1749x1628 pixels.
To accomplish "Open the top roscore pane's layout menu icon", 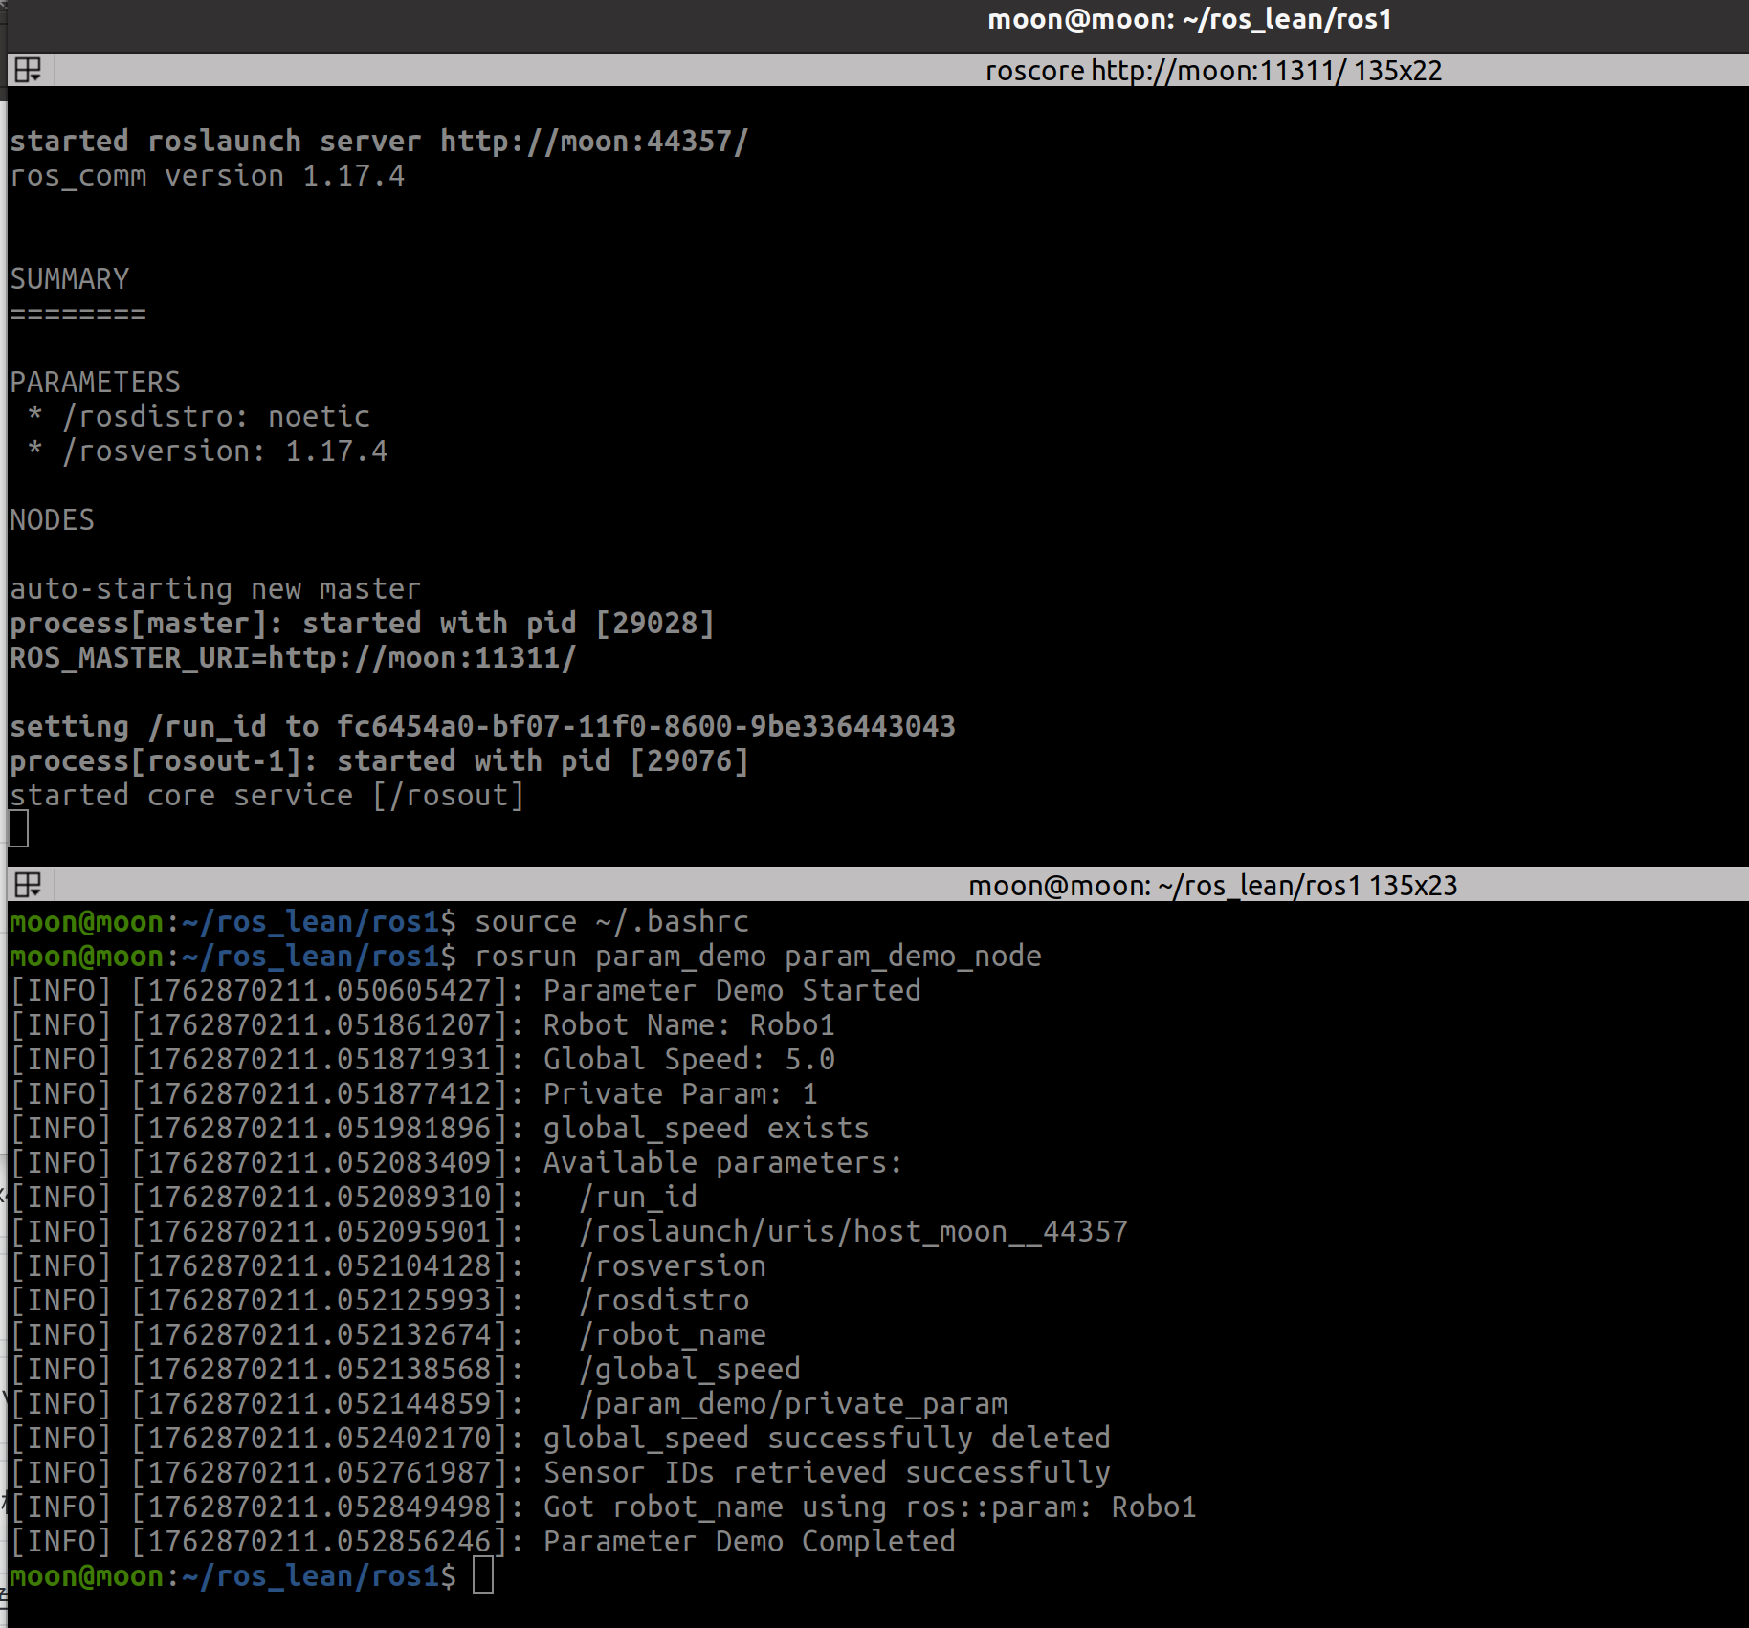I will pos(29,70).
